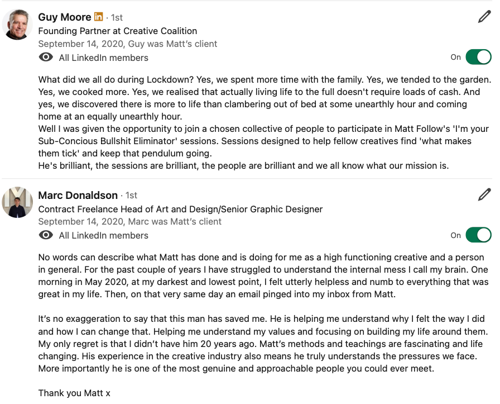Screen dimensions: 500x404
Task: Click 'Founding Partner at Creative Coalition' headline
Action: click(x=118, y=31)
